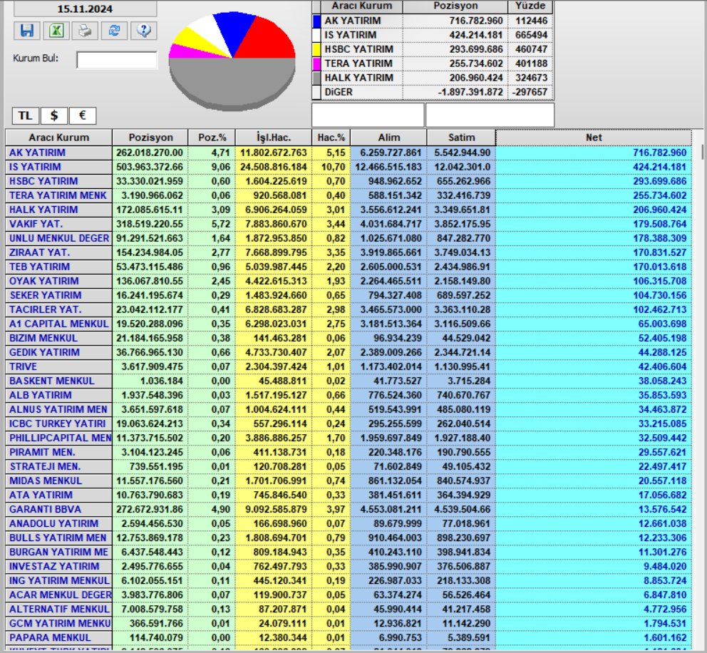The width and height of the screenshot is (707, 653).
Task: Sort by Poz.% column header
Action: tap(212, 138)
